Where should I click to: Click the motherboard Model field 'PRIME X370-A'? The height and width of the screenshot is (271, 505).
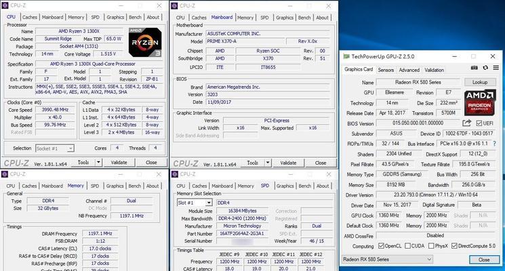[246, 41]
